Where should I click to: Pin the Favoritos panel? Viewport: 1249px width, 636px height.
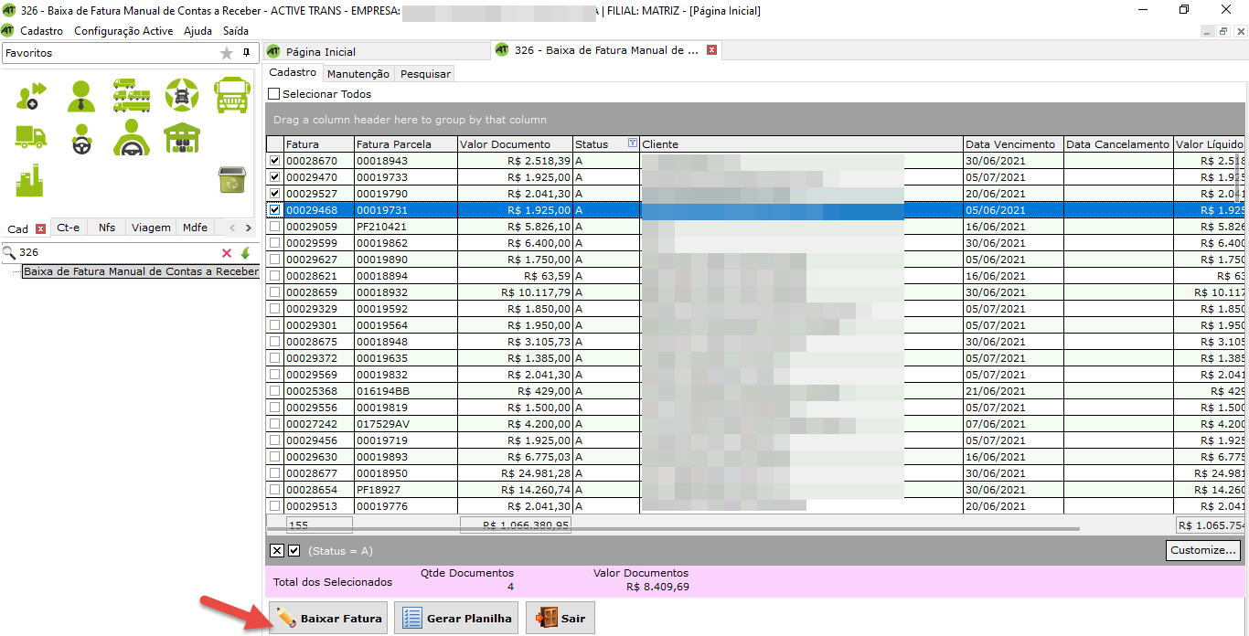coord(246,53)
